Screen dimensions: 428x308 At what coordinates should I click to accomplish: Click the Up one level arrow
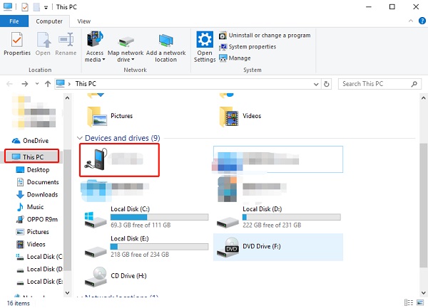[x=48, y=84]
